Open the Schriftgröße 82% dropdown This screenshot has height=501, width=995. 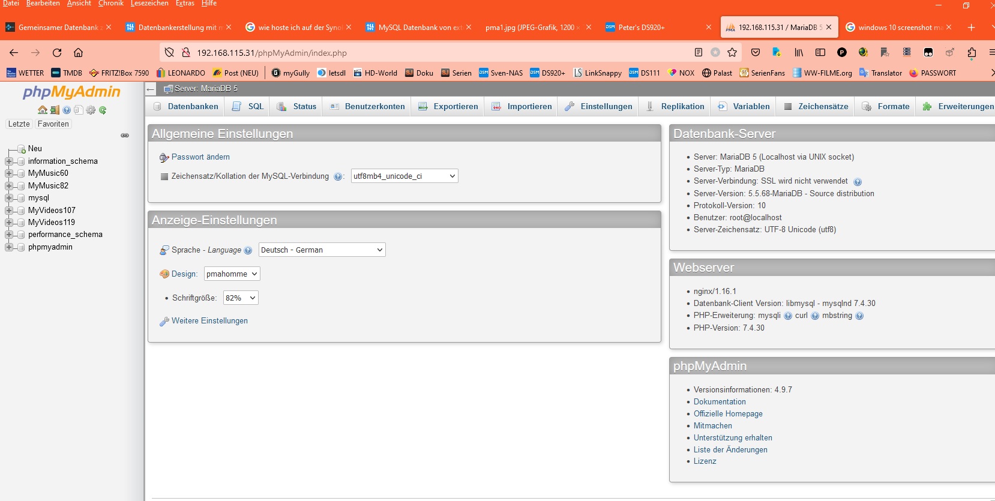[241, 298]
